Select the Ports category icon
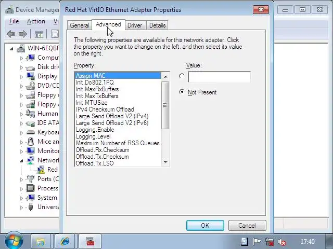The image size is (333, 249). coord(31,178)
